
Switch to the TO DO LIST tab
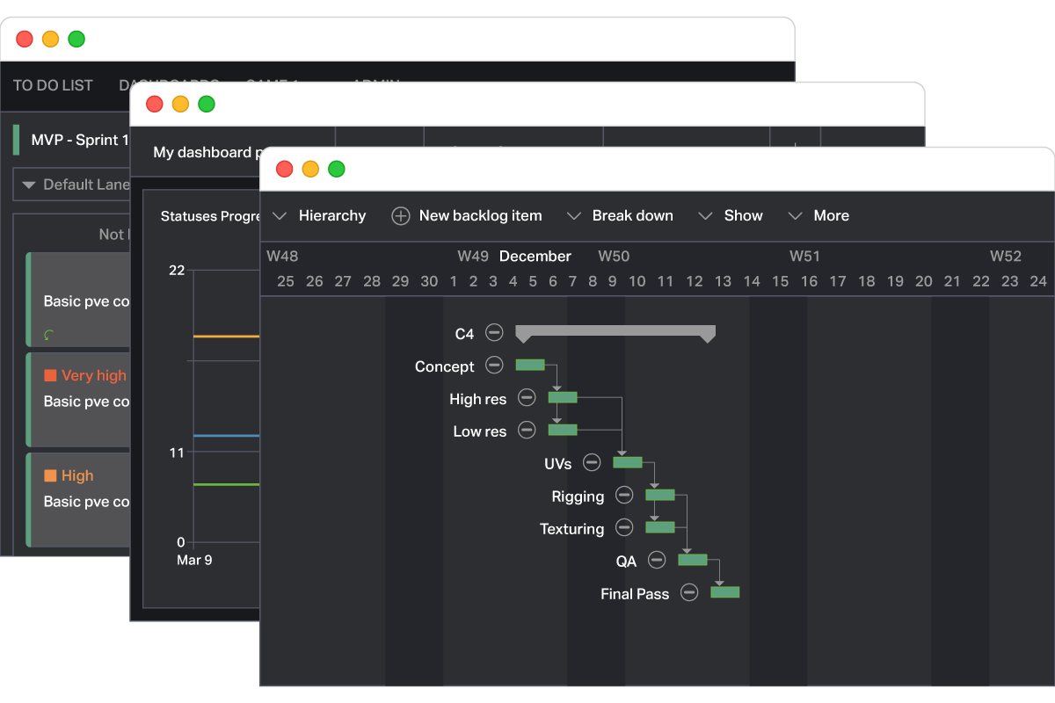tap(53, 85)
